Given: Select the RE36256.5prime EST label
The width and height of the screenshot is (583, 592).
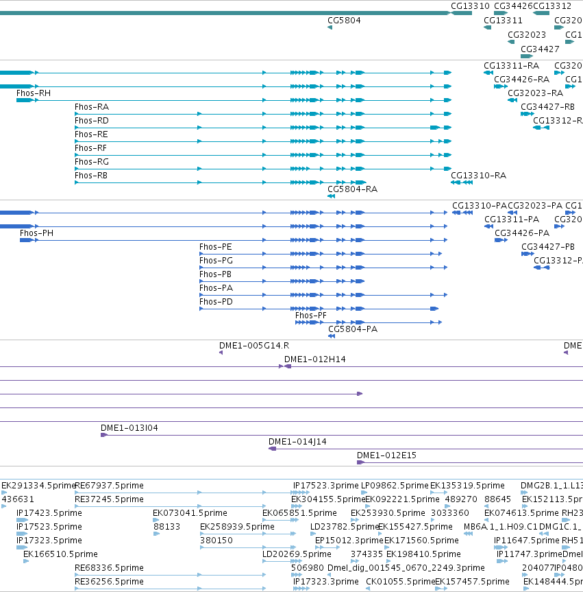Looking at the screenshot, I should (x=109, y=582).
